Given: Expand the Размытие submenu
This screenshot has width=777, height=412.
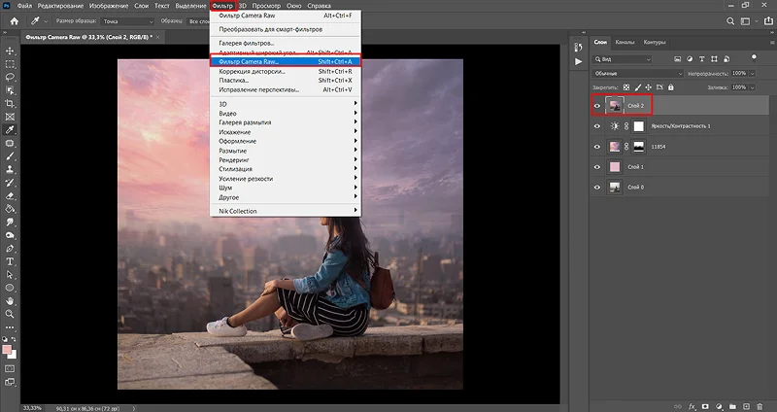Looking at the screenshot, I should (x=286, y=151).
